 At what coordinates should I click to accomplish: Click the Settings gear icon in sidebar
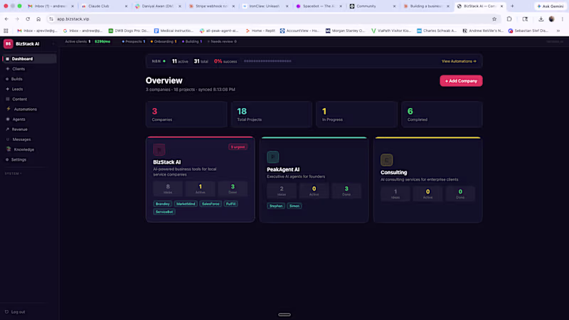pos(7,159)
